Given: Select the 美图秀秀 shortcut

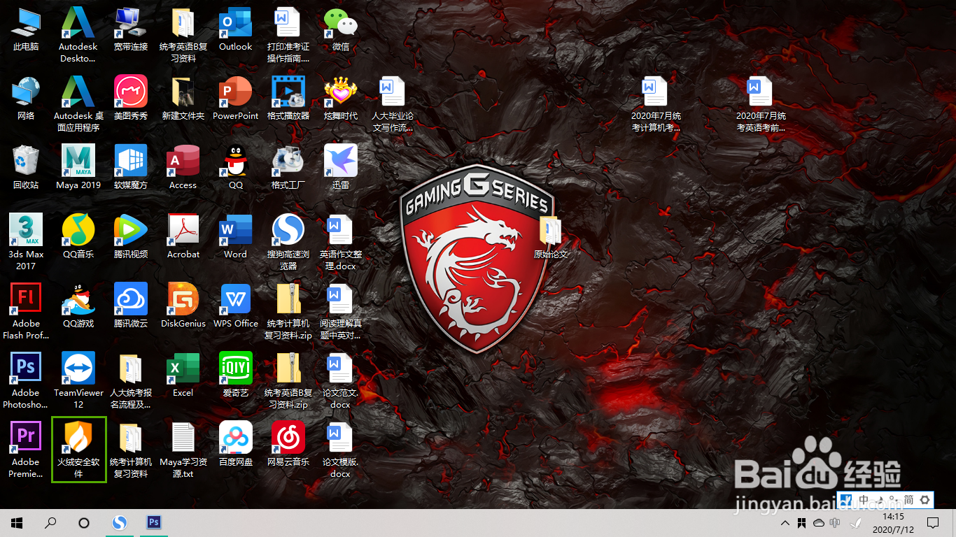Looking at the screenshot, I should pyautogui.click(x=131, y=99).
